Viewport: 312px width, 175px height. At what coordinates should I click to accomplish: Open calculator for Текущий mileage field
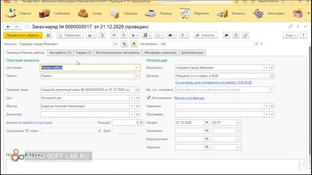tap(141, 122)
